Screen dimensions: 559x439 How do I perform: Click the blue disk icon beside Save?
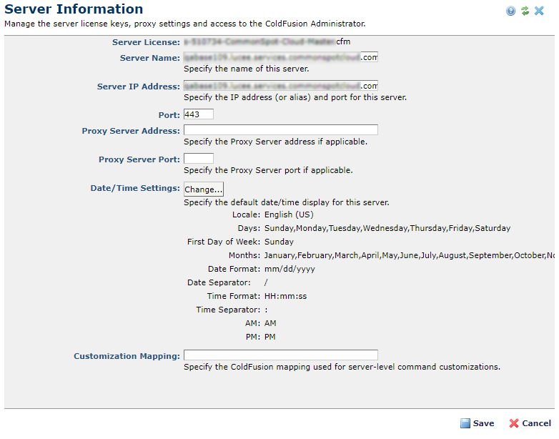[x=465, y=423]
